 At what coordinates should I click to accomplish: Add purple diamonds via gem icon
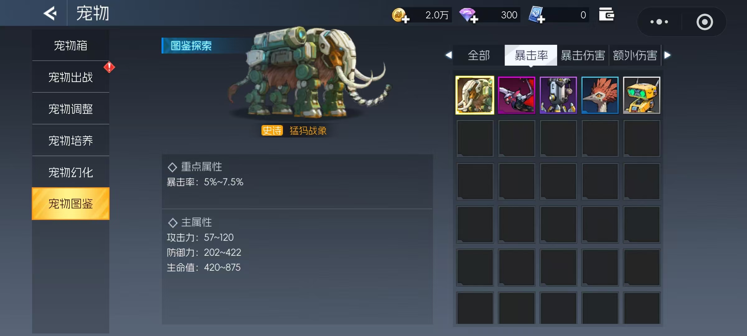tap(468, 15)
